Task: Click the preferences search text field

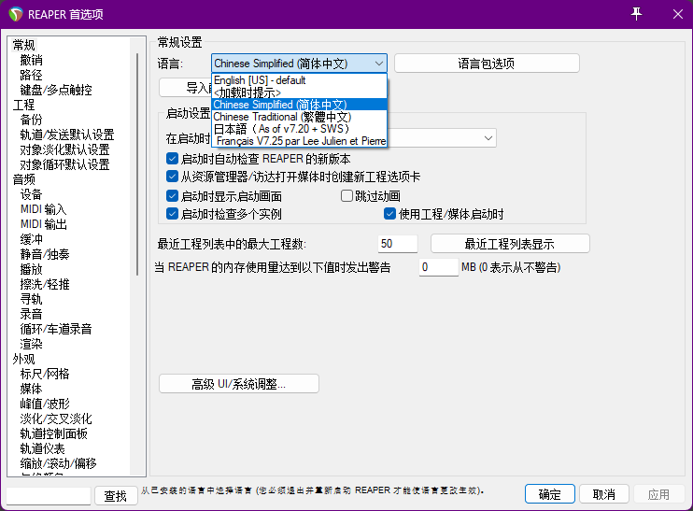Action: click(x=49, y=496)
